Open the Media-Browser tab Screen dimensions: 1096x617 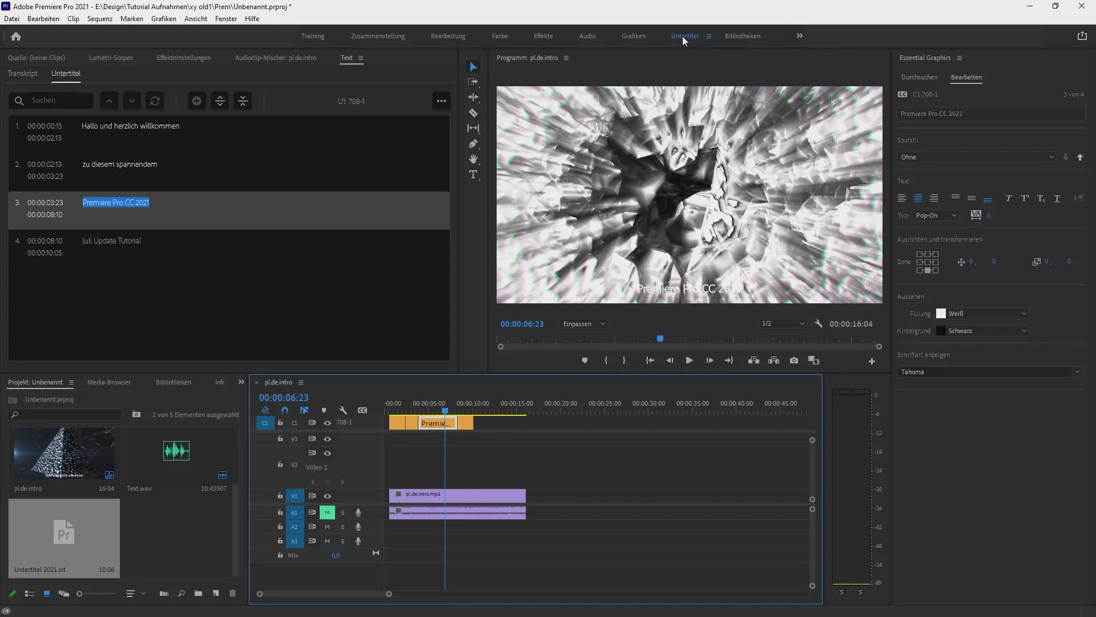(109, 382)
